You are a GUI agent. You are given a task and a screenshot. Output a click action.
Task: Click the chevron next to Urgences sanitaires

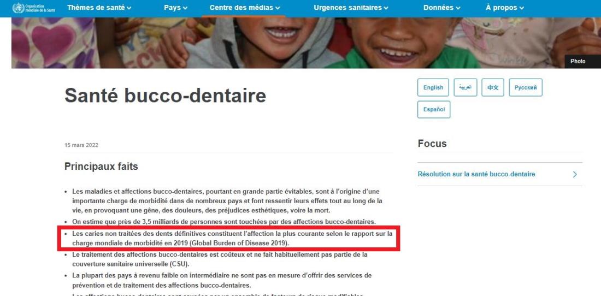pyautogui.click(x=386, y=8)
